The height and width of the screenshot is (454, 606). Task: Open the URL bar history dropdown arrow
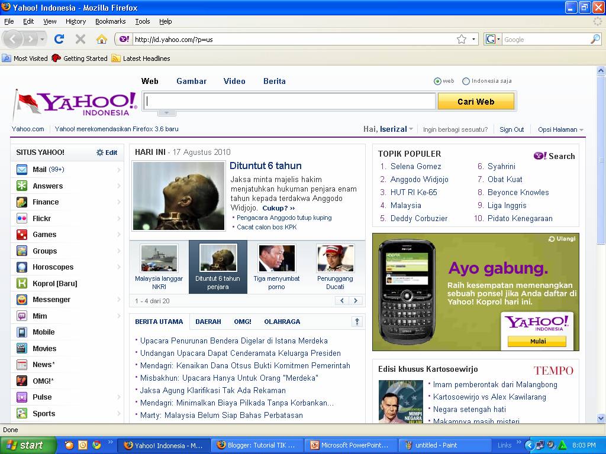pyautogui.click(x=473, y=40)
